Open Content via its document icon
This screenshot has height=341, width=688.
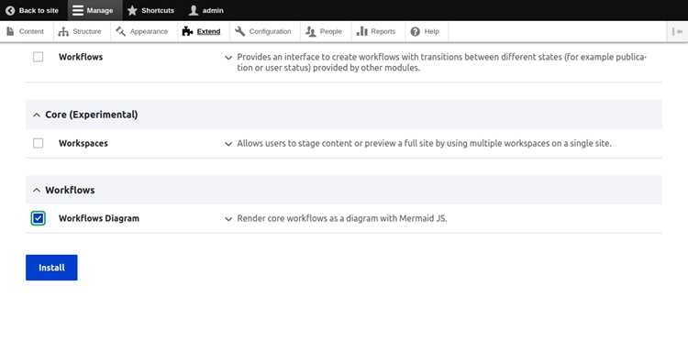click(10, 31)
